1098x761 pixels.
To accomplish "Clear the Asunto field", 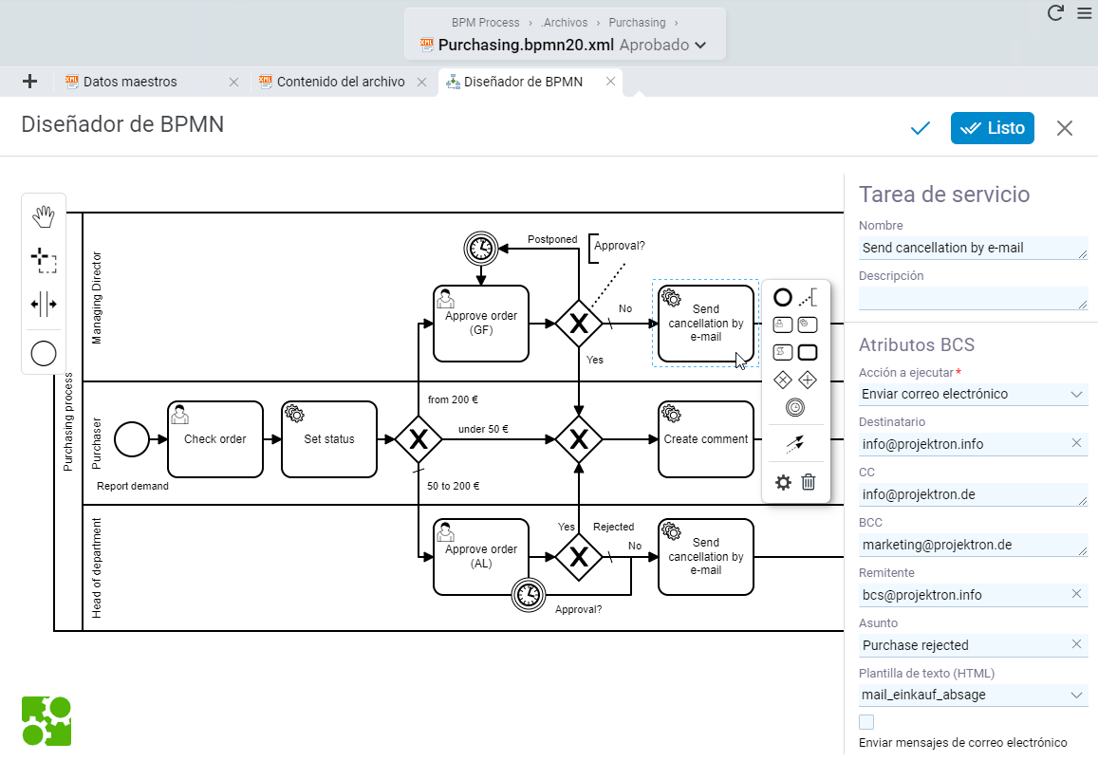I will click(x=1077, y=644).
